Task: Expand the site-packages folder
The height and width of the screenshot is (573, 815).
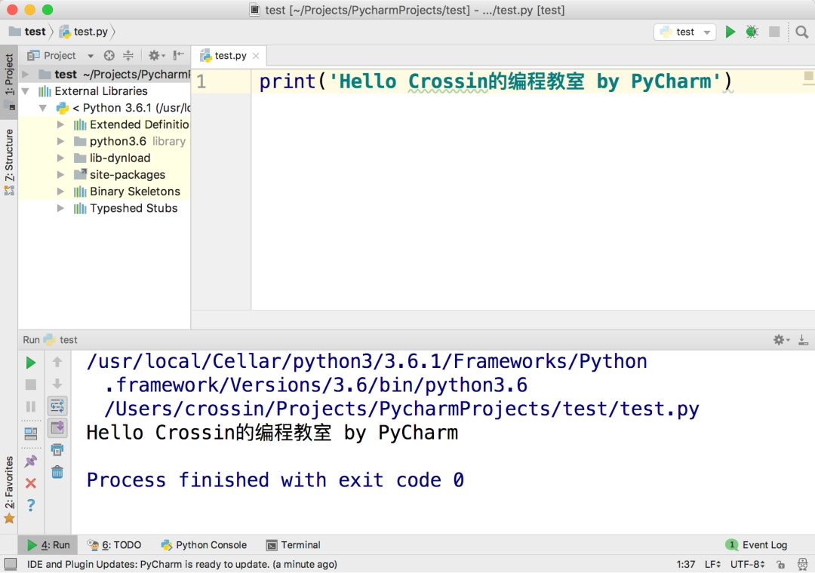Action: (61, 175)
